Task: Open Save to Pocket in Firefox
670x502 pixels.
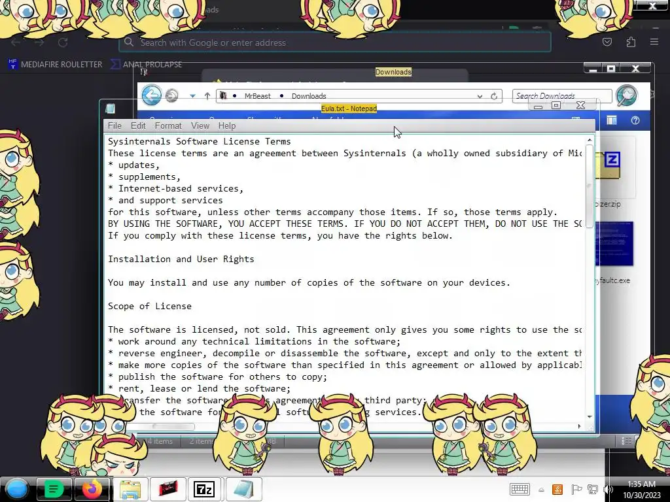Action: [x=607, y=42]
